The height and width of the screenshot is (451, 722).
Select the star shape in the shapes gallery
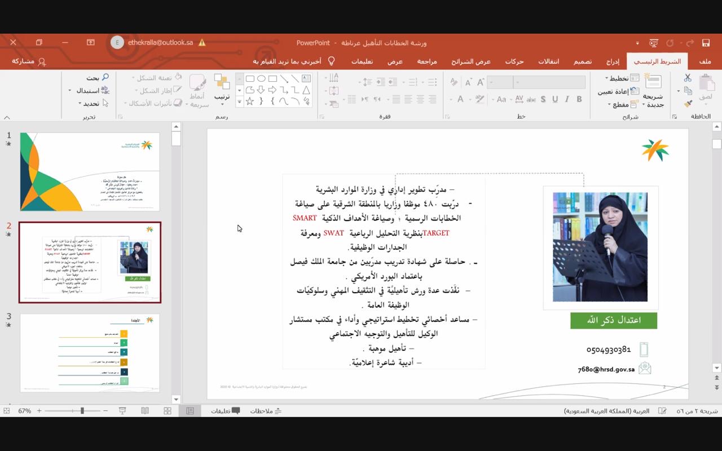250,101
